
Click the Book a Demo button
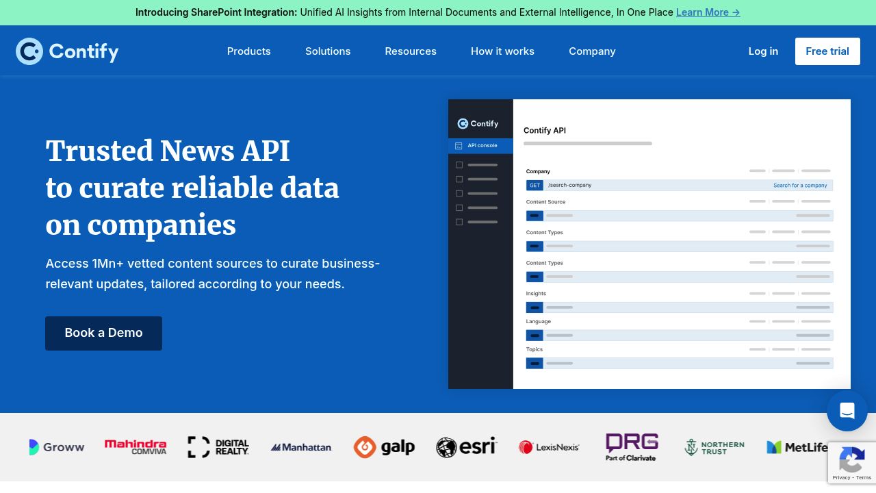coord(104,333)
